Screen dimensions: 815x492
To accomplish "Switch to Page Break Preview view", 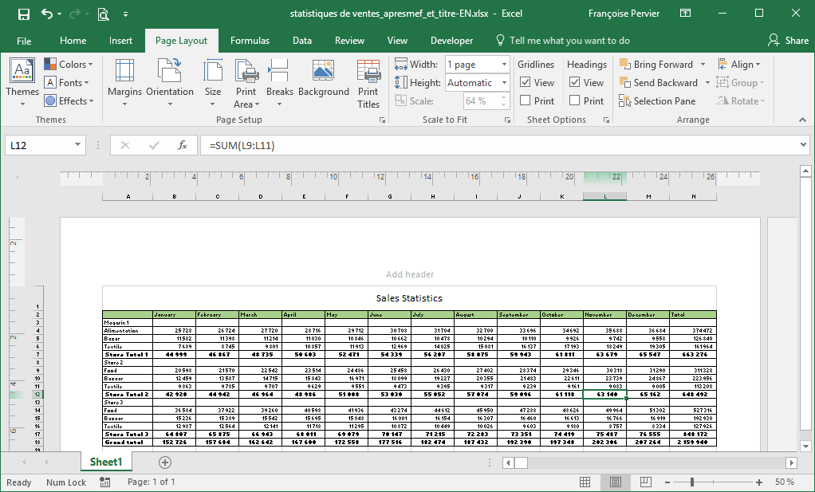I will [645, 482].
